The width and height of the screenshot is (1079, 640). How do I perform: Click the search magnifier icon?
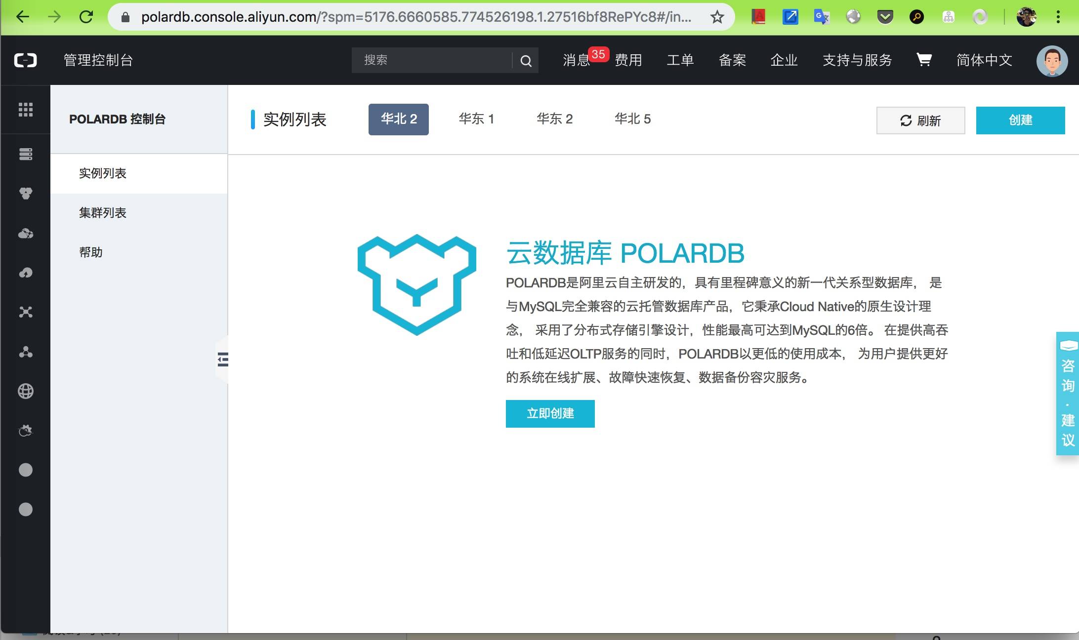point(526,61)
